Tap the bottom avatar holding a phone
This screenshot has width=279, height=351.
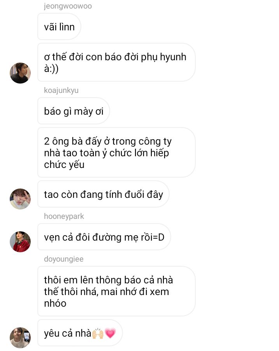[20, 337]
